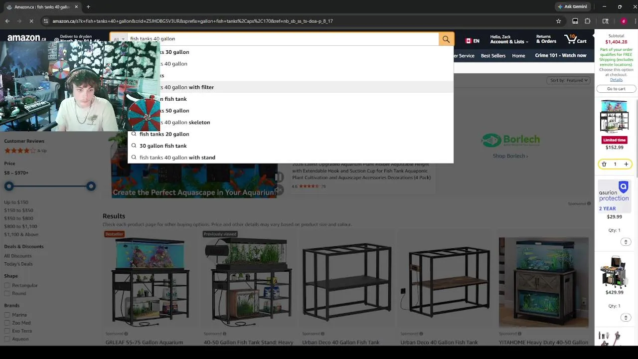The width and height of the screenshot is (638, 359).
Task: Grab the maximum price slider handle
Action: pos(91,186)
